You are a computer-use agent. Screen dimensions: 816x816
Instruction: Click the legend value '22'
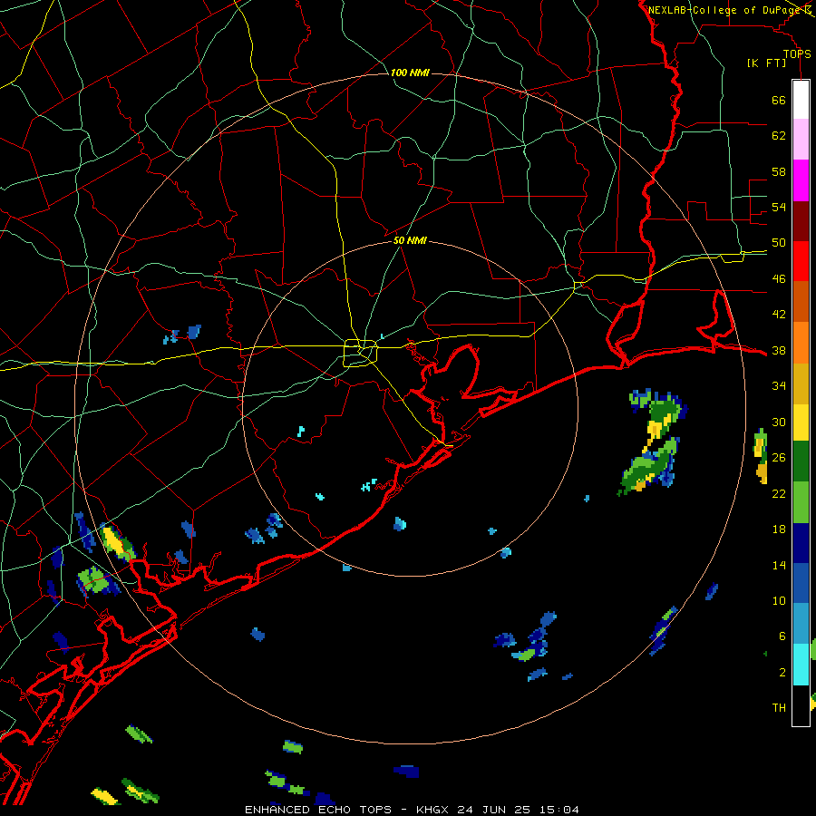point(779,493)
